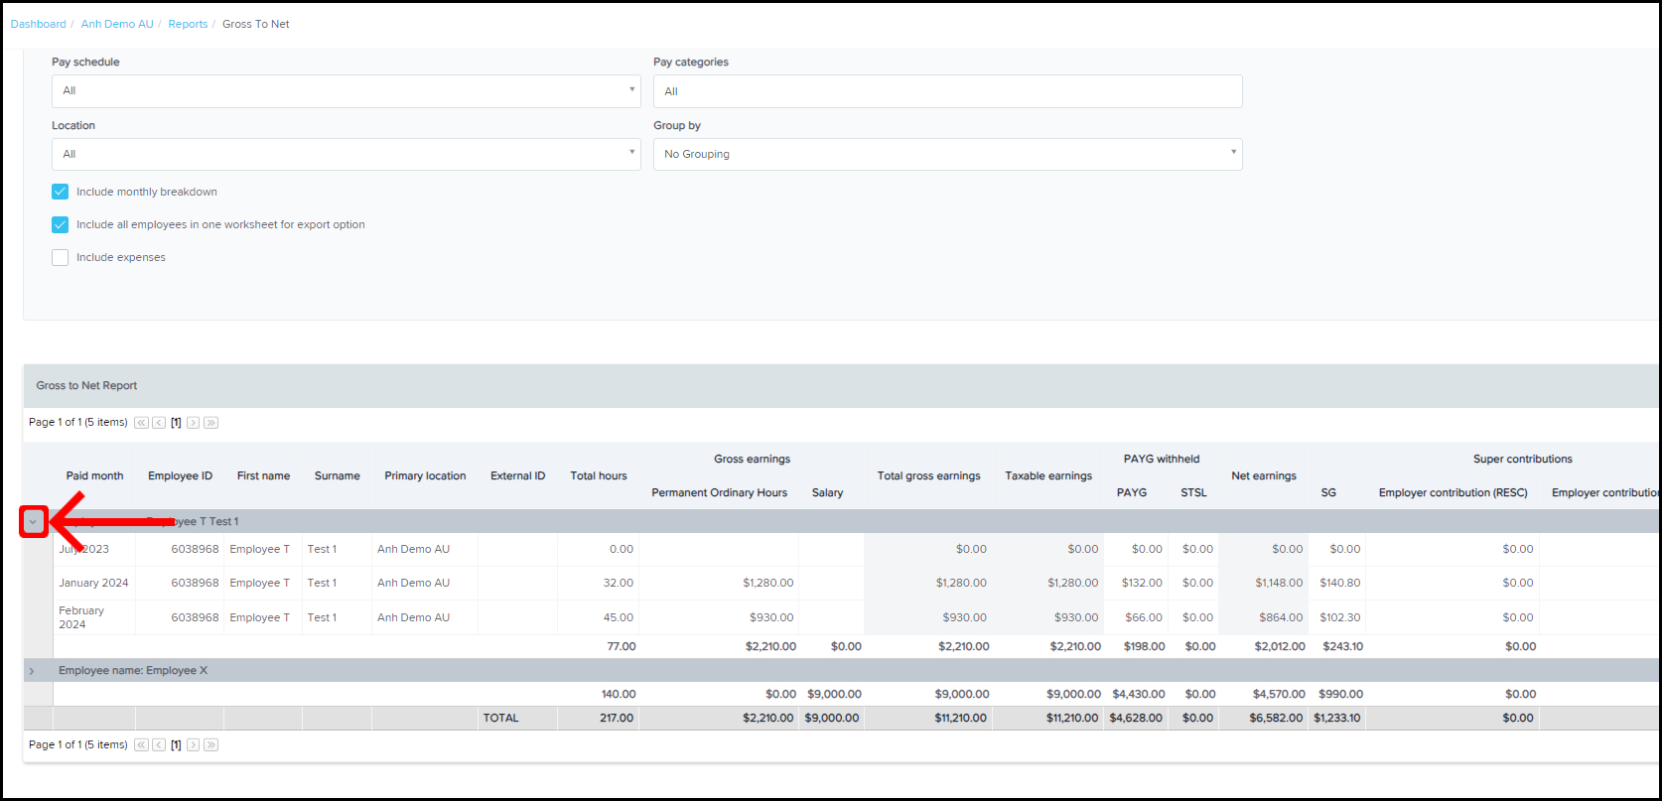Click previous page arrow in top pager
The width and height of the screenshot is (1662, 801).
click(x=159, y=423)
